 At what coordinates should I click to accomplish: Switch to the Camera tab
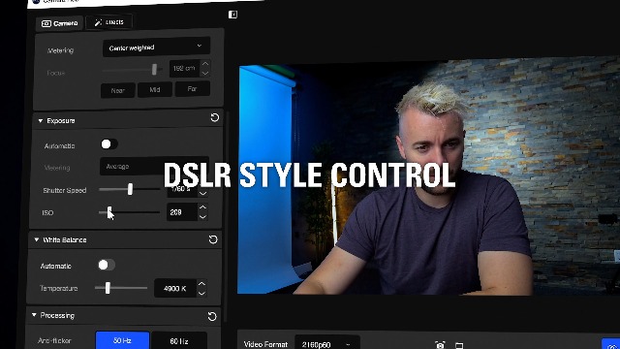60,23
